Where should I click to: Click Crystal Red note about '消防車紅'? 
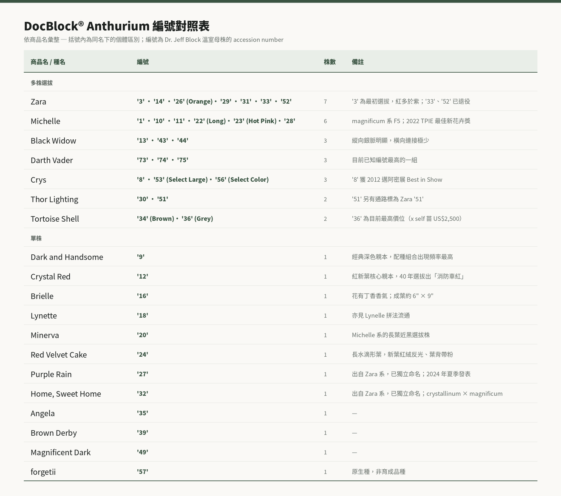[409, 276]
